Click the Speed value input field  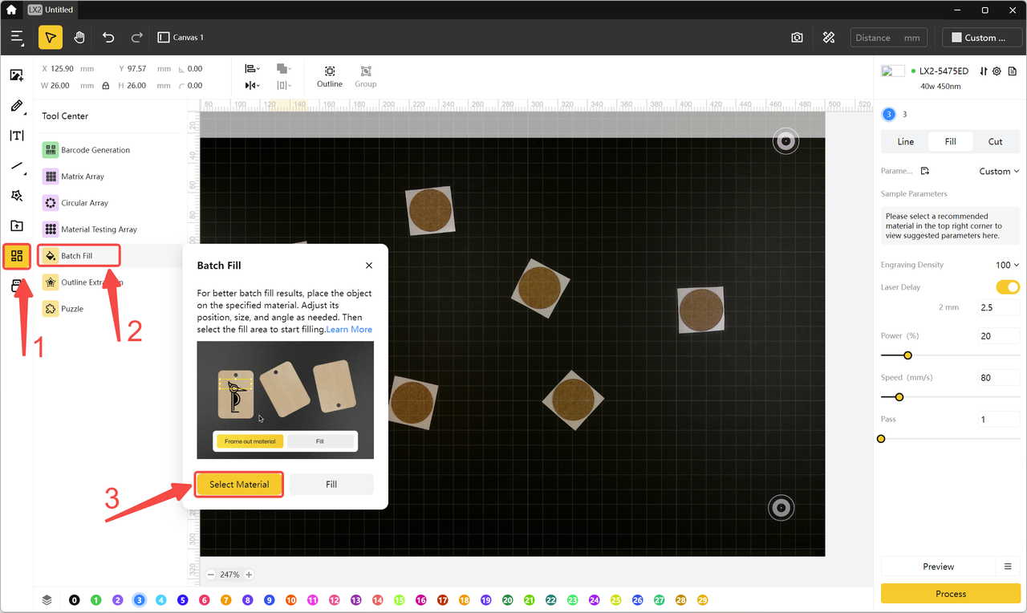(x=997, y=378)
